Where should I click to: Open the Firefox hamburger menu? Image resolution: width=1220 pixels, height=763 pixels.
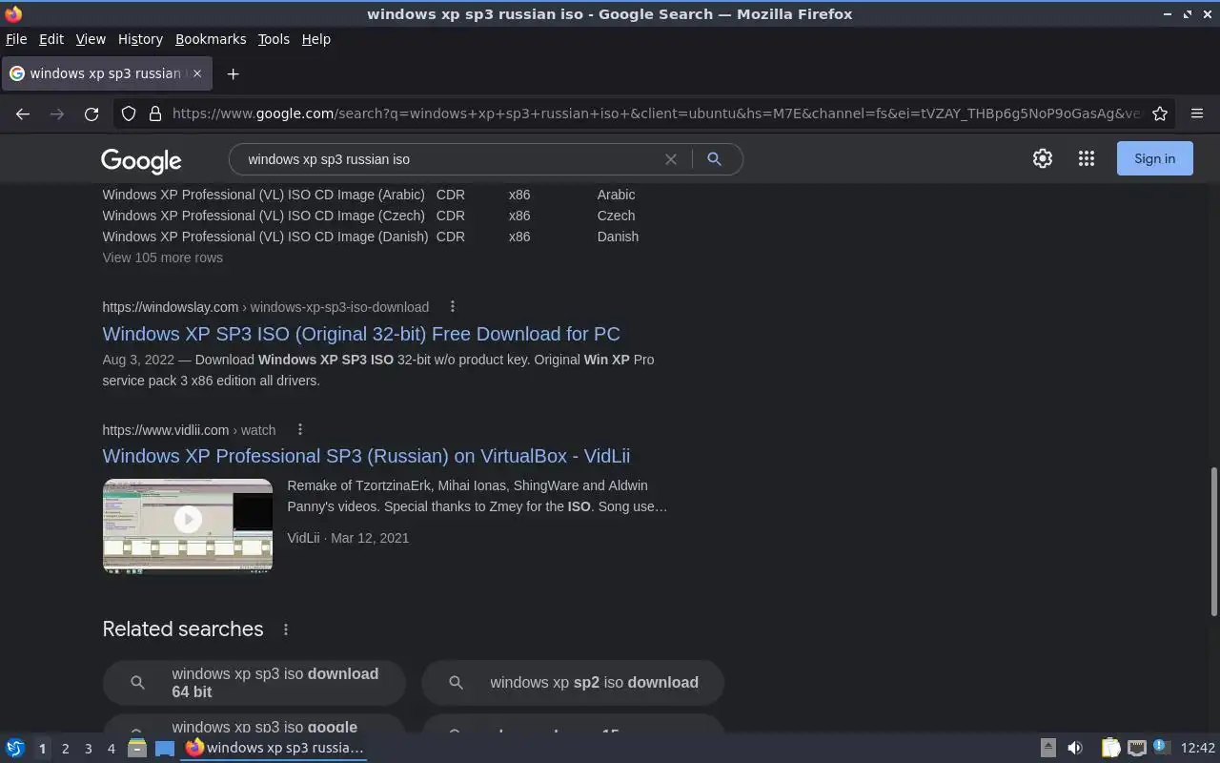(1197, 113)
